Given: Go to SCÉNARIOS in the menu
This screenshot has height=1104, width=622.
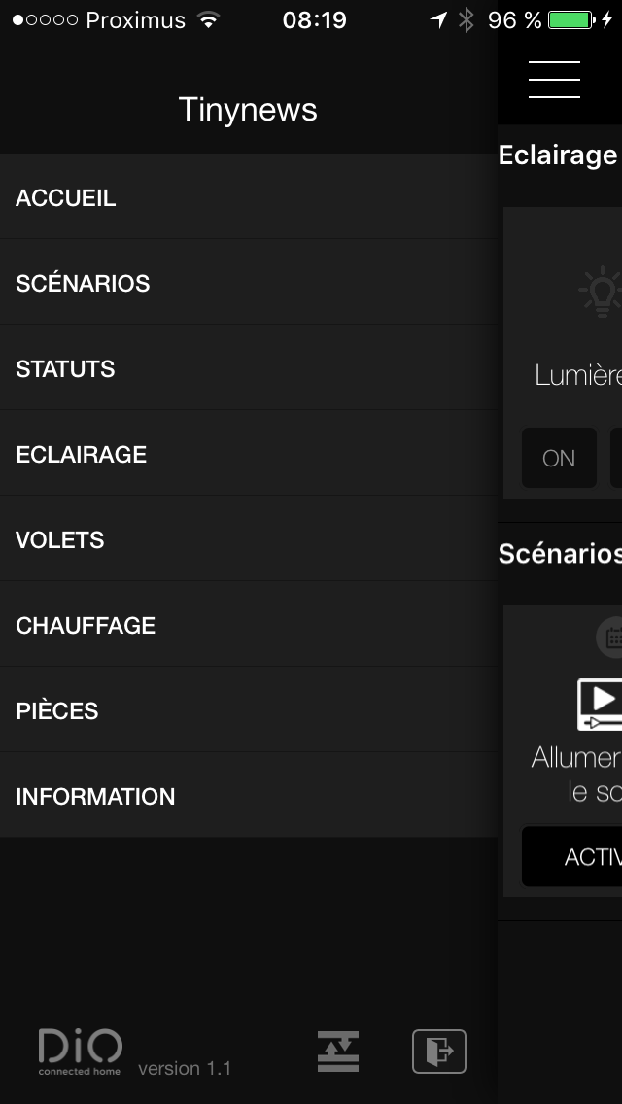Looking at the screenshot, I should click(x=248, y=283).
